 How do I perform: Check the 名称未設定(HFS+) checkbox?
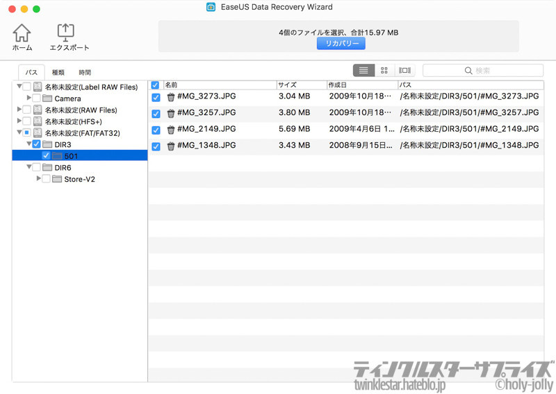26,121
